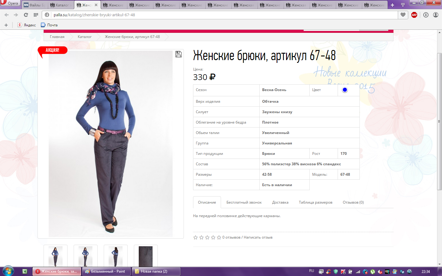This screenshot has height=276, width=442.
Task: Open the Adblock Plus extension icon
Action: tap(414, 15)
